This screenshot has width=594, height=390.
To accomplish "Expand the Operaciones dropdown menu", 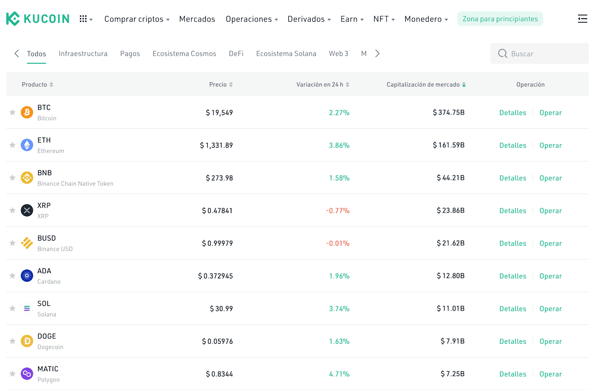I will pyautogui.click(x=252, y=19).
